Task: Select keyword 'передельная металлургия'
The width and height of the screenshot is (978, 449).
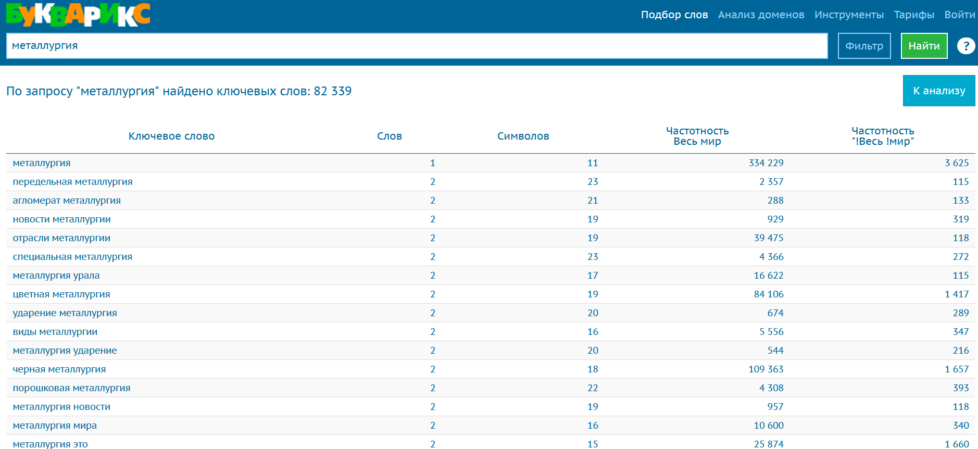Action: [72, 182]
